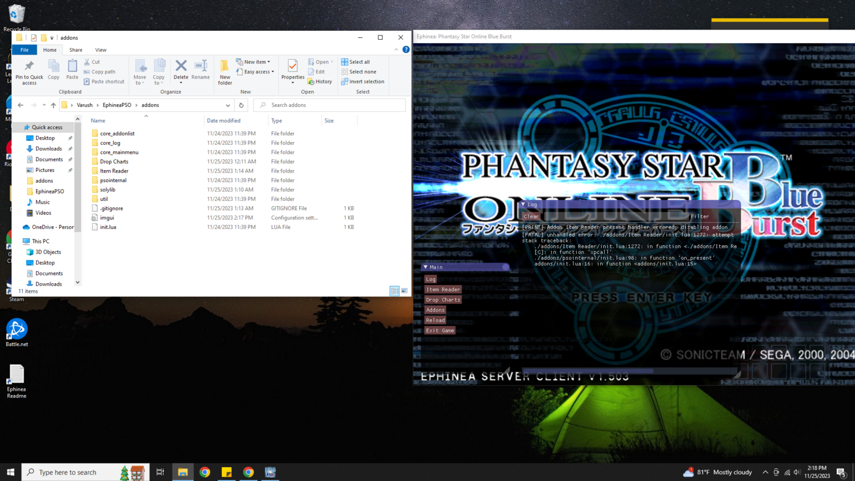Click Paste shortcut in ribbon

tap(104, 82)
